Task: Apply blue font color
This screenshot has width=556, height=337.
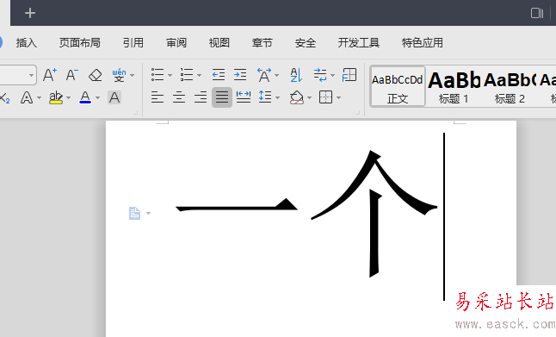Action: click(x=85, y=97)
